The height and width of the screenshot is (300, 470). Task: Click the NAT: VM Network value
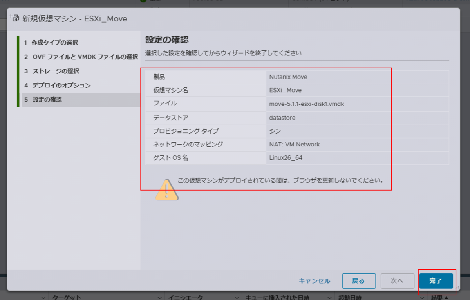[295, 145]
